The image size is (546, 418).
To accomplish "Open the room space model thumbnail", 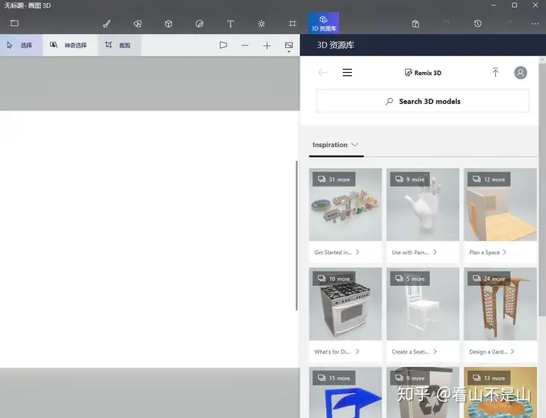I will point(500,205).
